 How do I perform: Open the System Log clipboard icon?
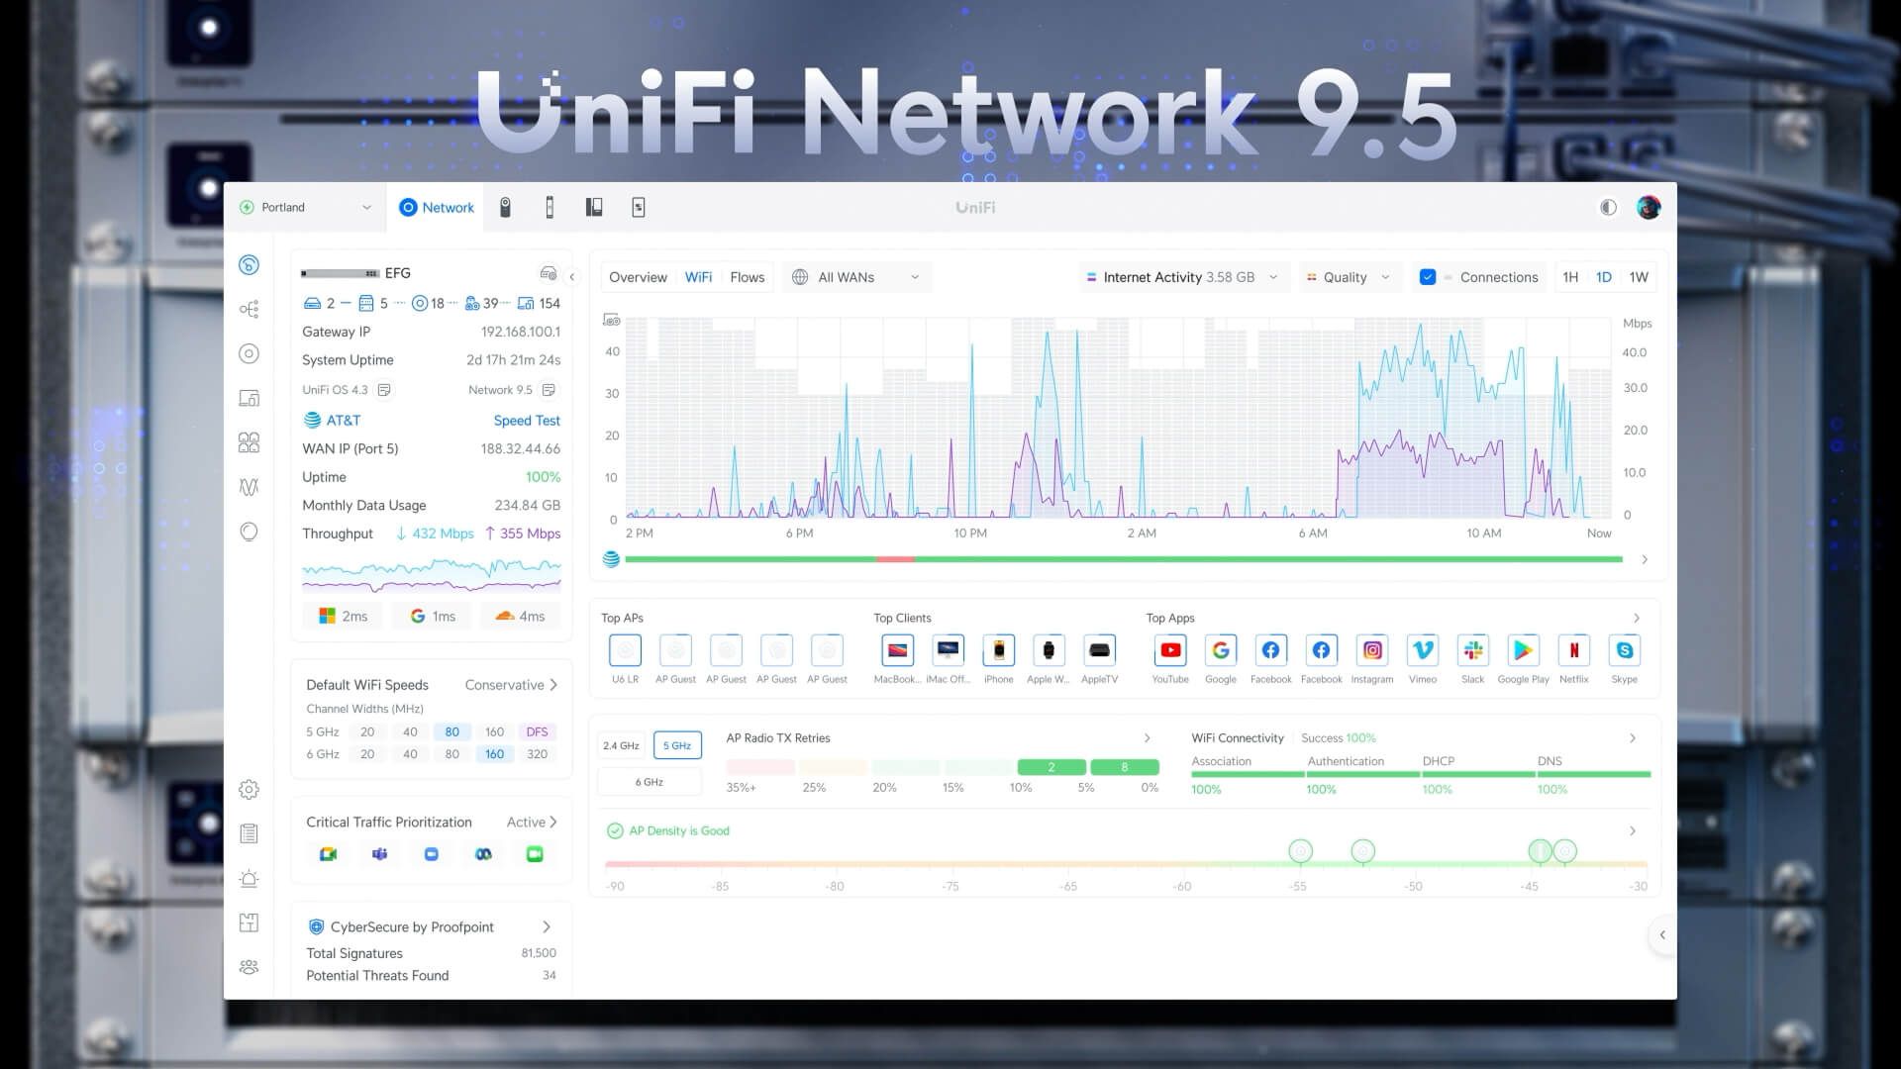tap(249, 833)
